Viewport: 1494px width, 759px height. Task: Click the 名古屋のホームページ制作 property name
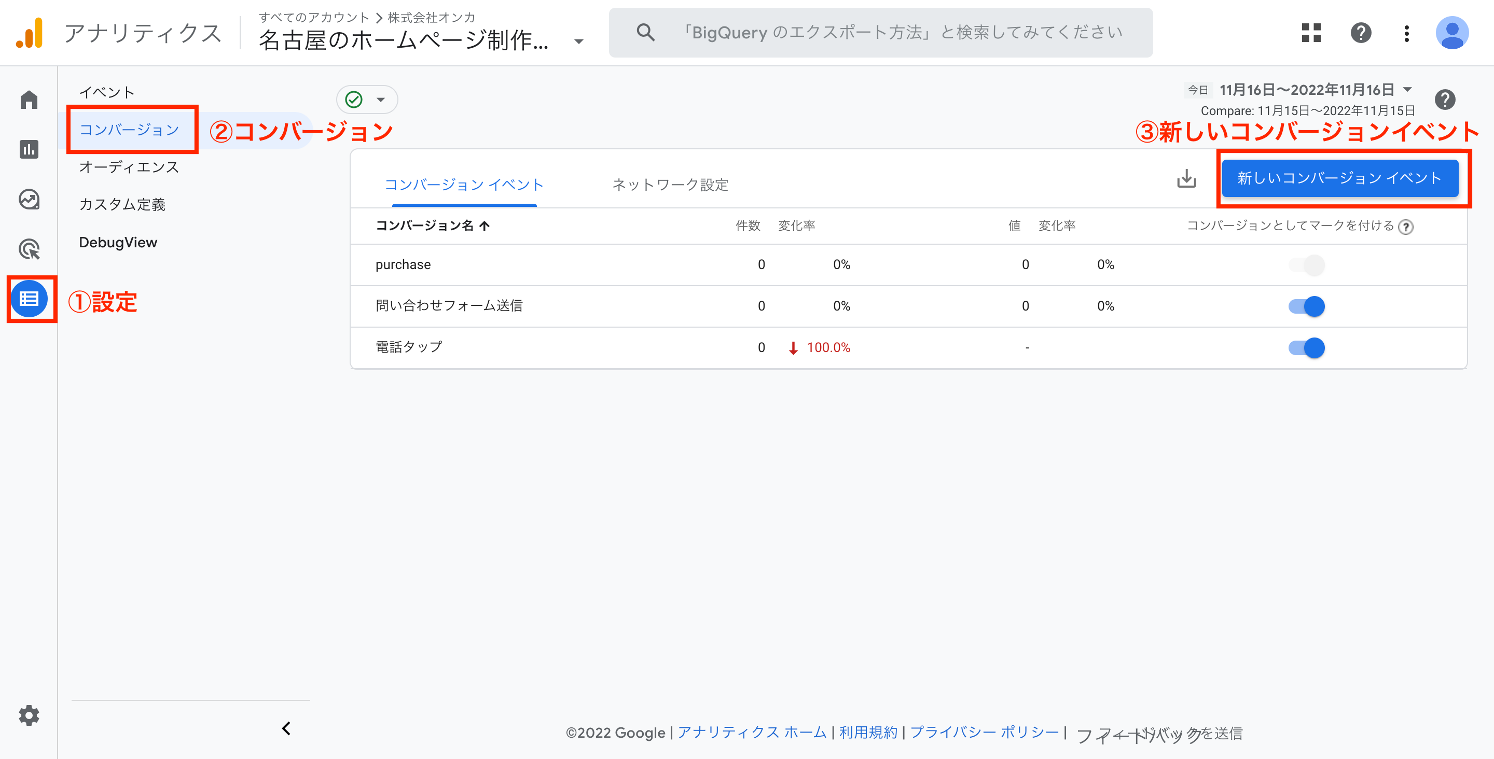(x=404, y=40)
